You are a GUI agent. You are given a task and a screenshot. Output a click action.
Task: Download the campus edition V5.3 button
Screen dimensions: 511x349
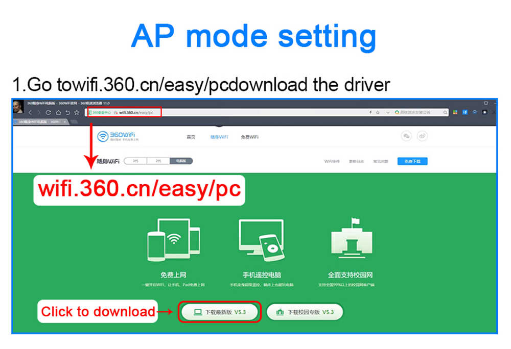305,312
